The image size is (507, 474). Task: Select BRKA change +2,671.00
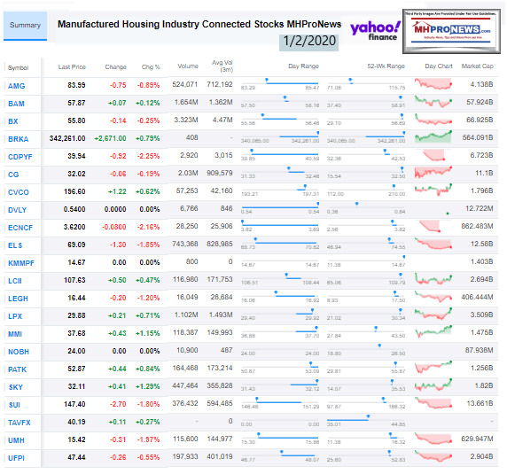coord(110,138)
